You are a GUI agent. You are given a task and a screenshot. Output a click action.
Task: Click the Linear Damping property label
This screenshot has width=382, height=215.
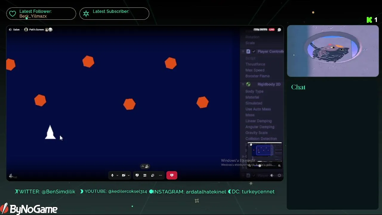(258, 121)
